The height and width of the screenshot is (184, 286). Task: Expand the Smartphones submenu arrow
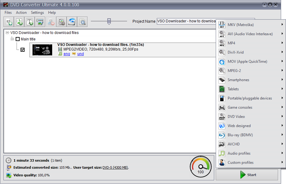[282, 80]
